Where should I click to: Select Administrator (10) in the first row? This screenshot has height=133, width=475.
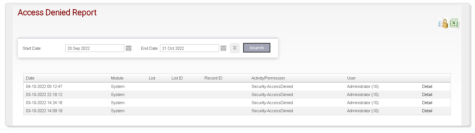(363, 87)
